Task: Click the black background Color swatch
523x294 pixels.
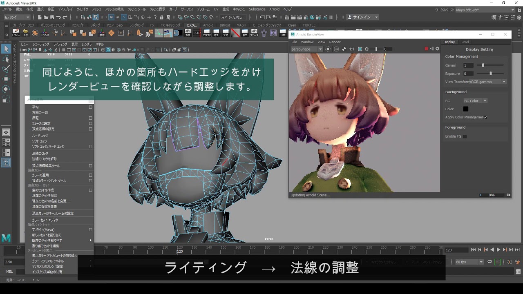Action: tap(465, 109)
